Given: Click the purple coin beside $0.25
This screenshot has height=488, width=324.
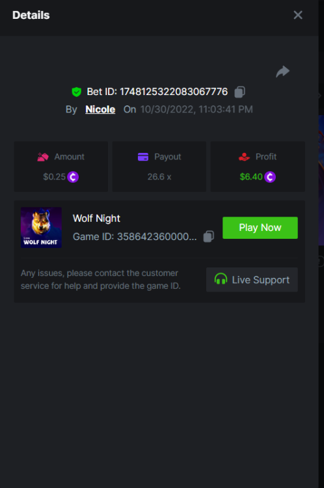Looking at the screenshot, I should (x=73, y=177).
